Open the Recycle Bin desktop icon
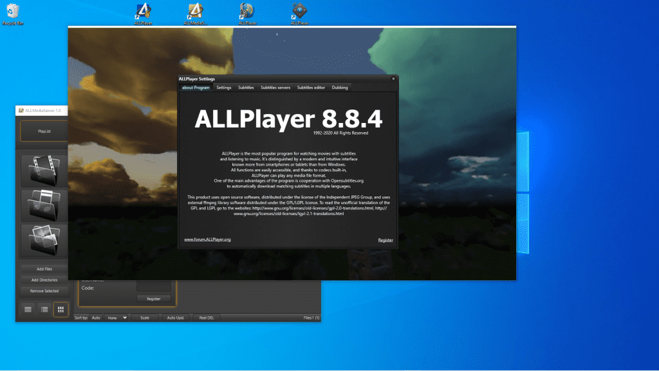The width and height of the screenshot is (659, 371). click(13, 14)
